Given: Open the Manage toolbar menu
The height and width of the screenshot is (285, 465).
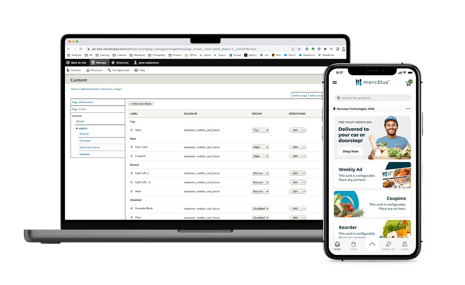Looking at the screenshot, I should click(99, 63).
